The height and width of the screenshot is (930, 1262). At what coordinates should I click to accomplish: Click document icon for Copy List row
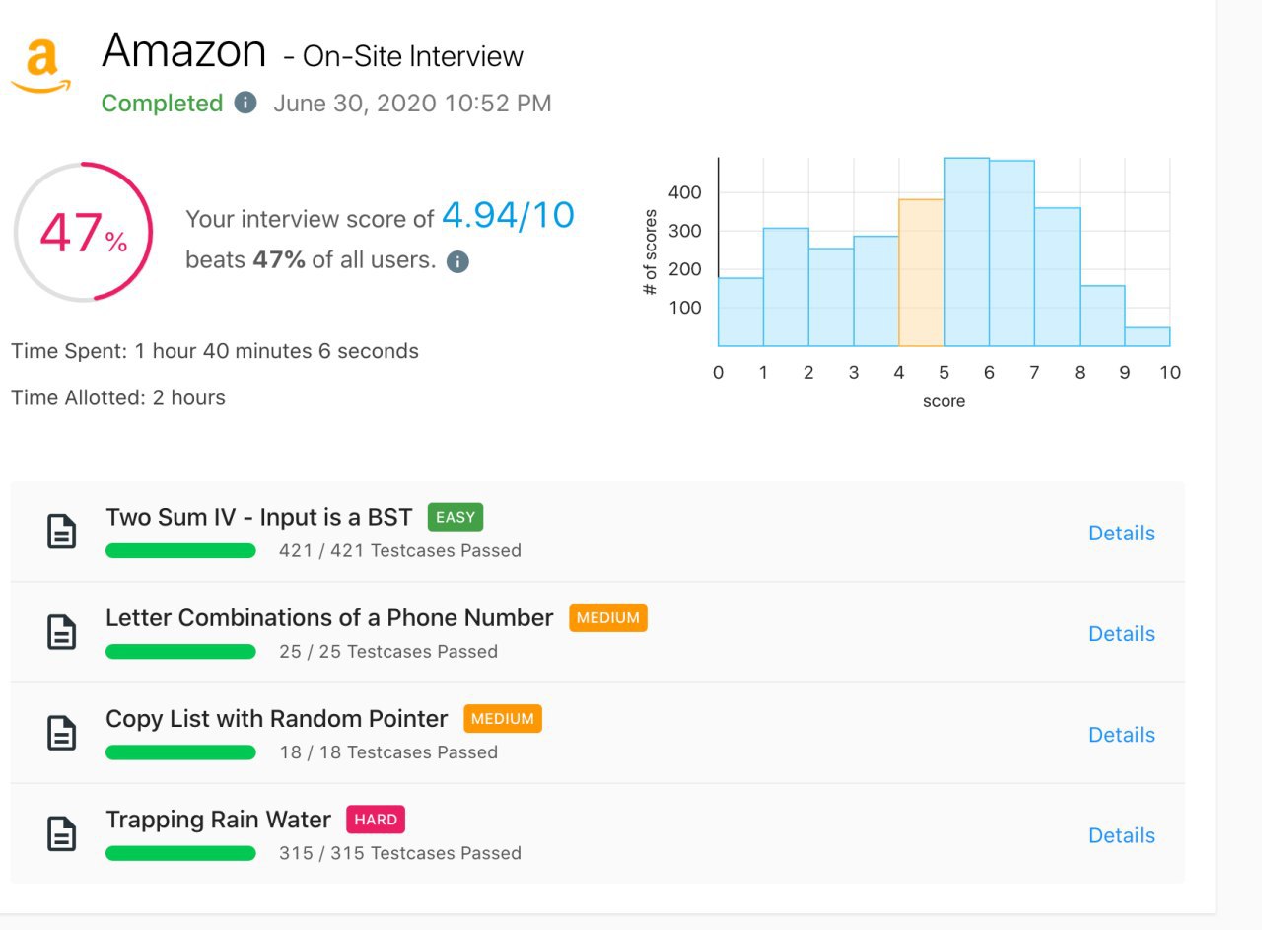click(x=62, y=734)
